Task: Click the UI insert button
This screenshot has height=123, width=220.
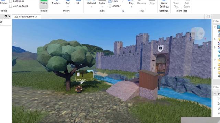Action: [x=78, y=2]
